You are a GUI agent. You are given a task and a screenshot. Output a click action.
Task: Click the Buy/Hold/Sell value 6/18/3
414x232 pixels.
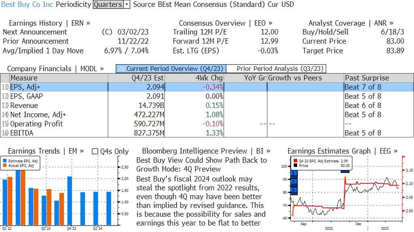point(392,32)
